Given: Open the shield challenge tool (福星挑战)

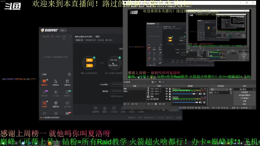Looking at the screenshot, I should pos(56,104).
